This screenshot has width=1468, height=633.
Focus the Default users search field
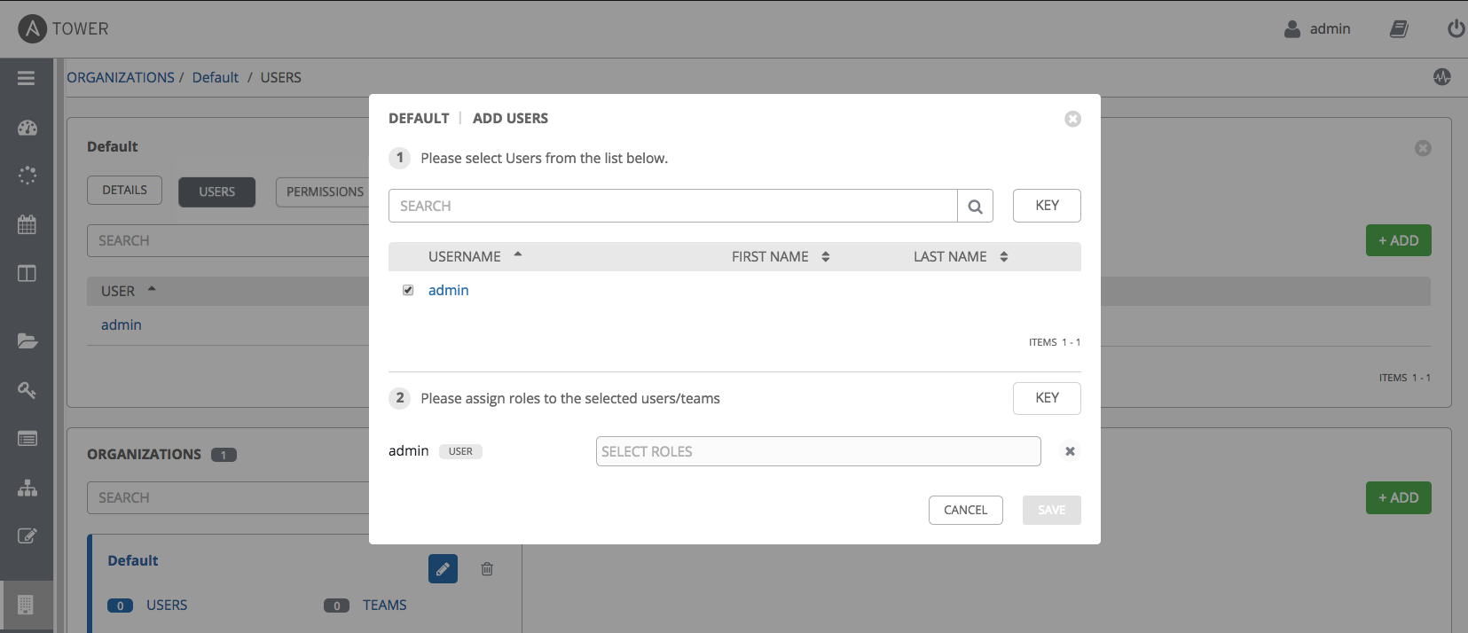point(228,240)
